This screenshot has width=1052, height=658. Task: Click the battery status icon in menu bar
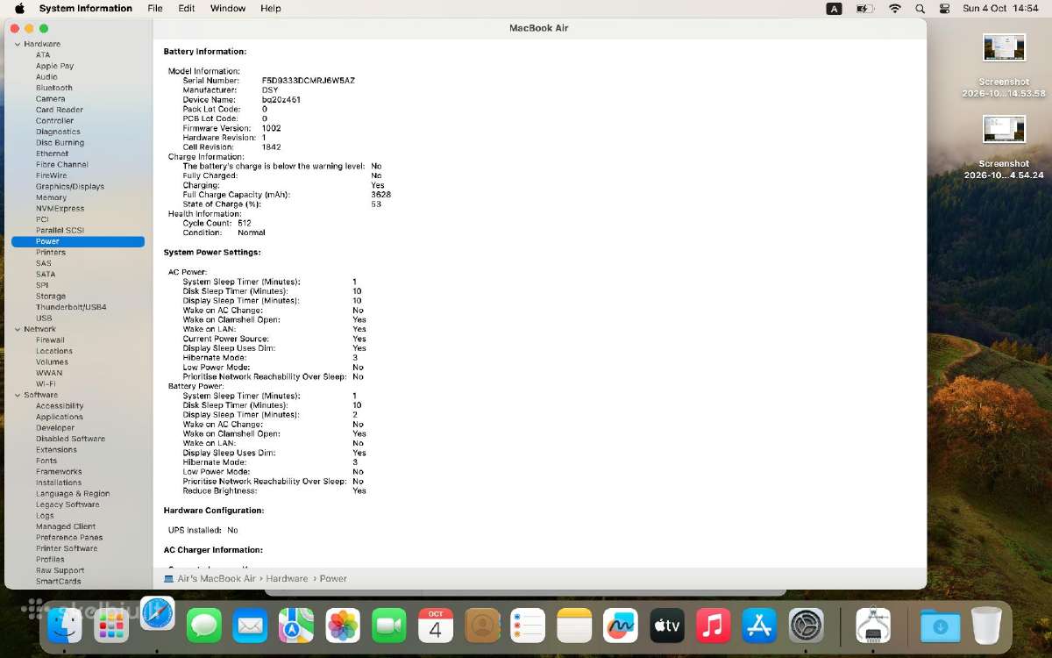pos(864,8)
